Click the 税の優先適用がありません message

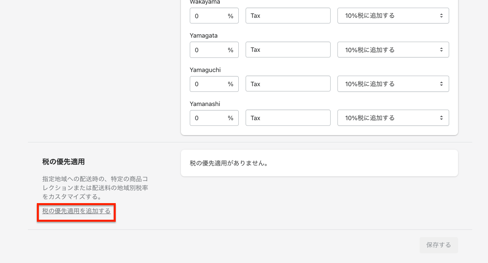229,163
